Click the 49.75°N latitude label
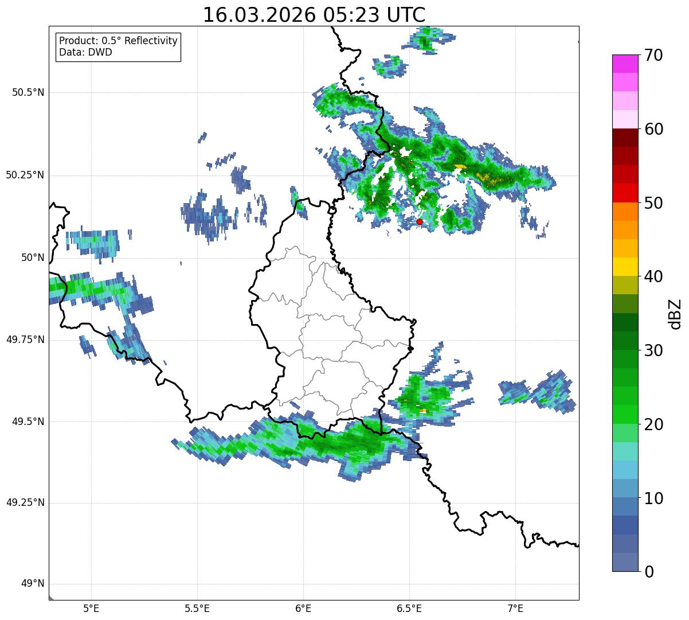The width and height of the screenshot is (689, 620). point(25,340)
